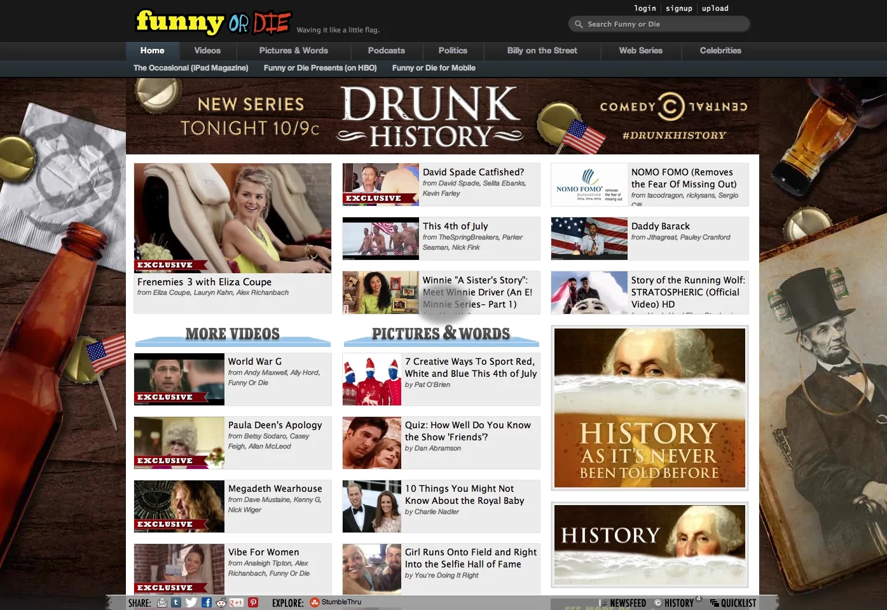Click World War G title
Screen dimensions: 887x610
(255, 362)
